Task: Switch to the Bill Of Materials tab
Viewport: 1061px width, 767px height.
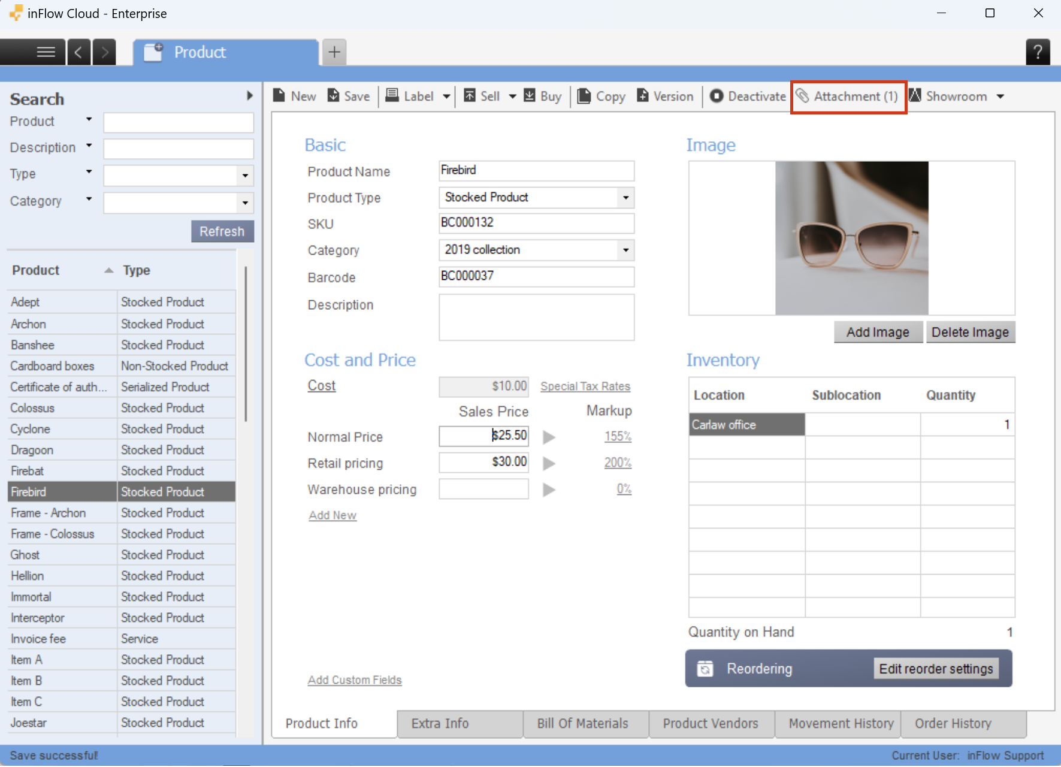Action: click(x=582, y=724)
